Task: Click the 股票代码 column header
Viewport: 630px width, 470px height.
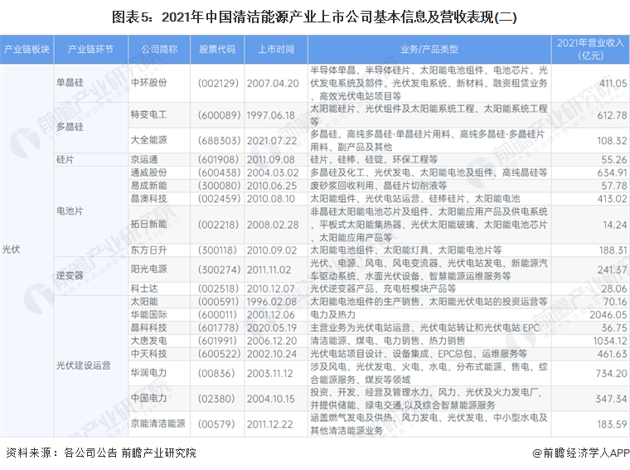Action: [217, 50]
